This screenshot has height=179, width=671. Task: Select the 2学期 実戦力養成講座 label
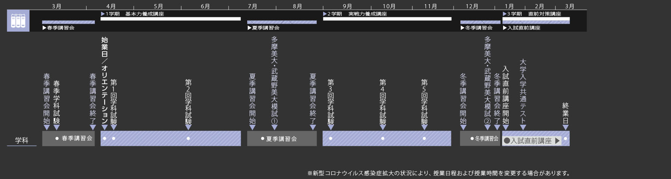tap(355, 14)
